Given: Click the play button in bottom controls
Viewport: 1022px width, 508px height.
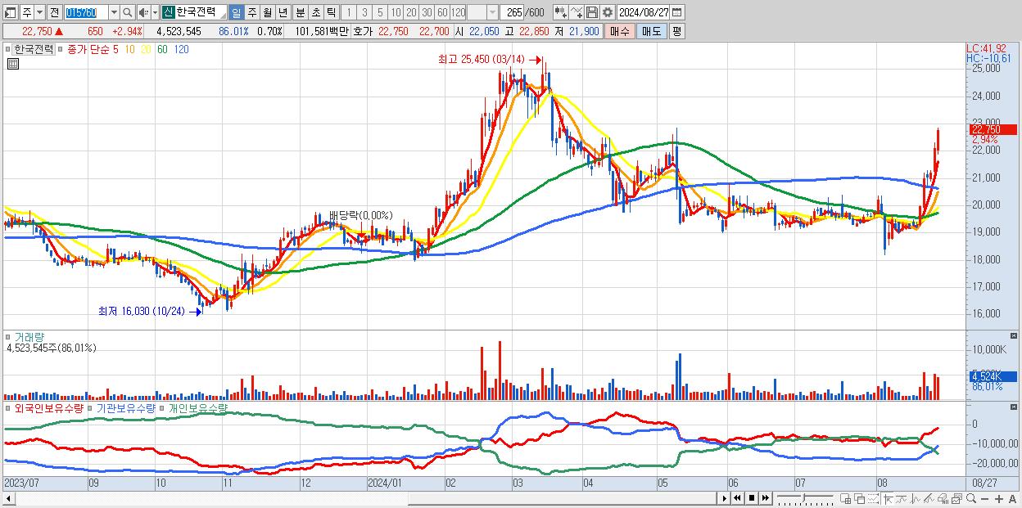Looking at the screenshot, I should [x=724, y=498].
